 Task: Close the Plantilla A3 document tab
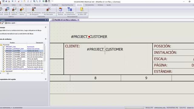coord(78,20)
